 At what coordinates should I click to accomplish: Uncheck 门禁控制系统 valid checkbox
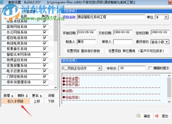[x=44, y=76]
